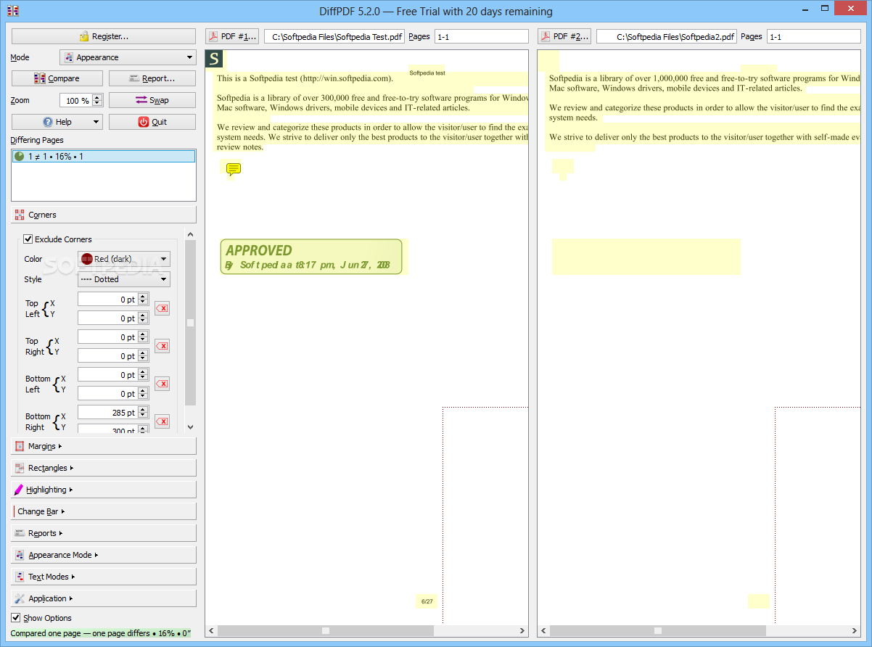Click the PDF #2 file button
Screen dimensions: 872x647
(x=564, y=36)
